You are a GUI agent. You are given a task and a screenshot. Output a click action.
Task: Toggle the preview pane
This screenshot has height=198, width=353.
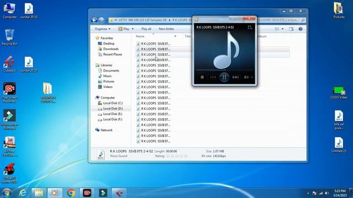click(291, 29)
